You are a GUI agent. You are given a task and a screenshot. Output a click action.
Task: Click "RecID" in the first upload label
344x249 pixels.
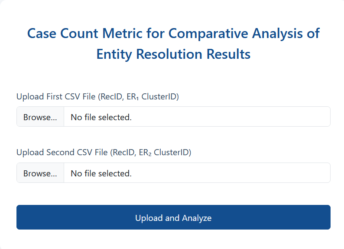tap(111, 96)
